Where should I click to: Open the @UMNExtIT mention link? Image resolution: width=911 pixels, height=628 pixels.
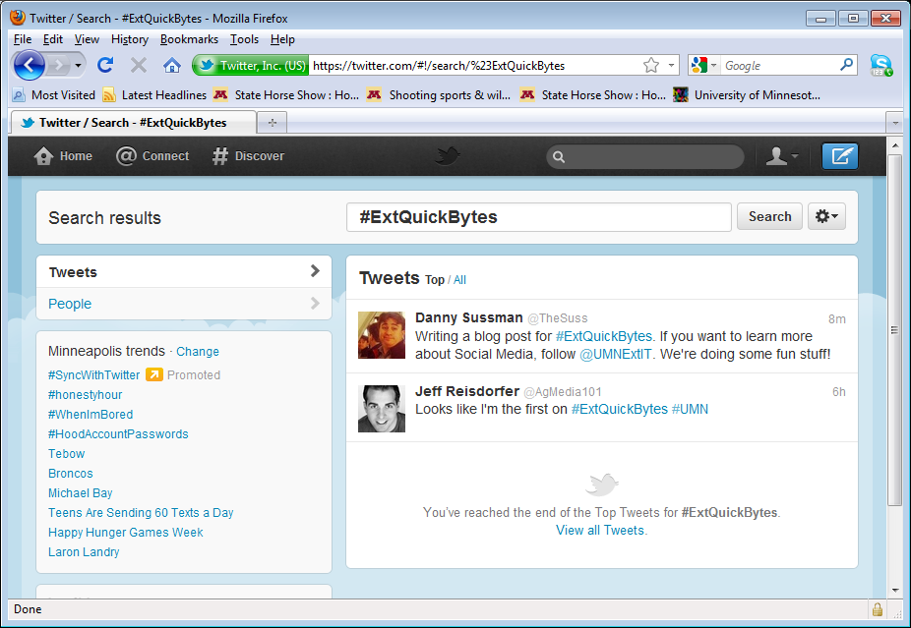[616, 354]
